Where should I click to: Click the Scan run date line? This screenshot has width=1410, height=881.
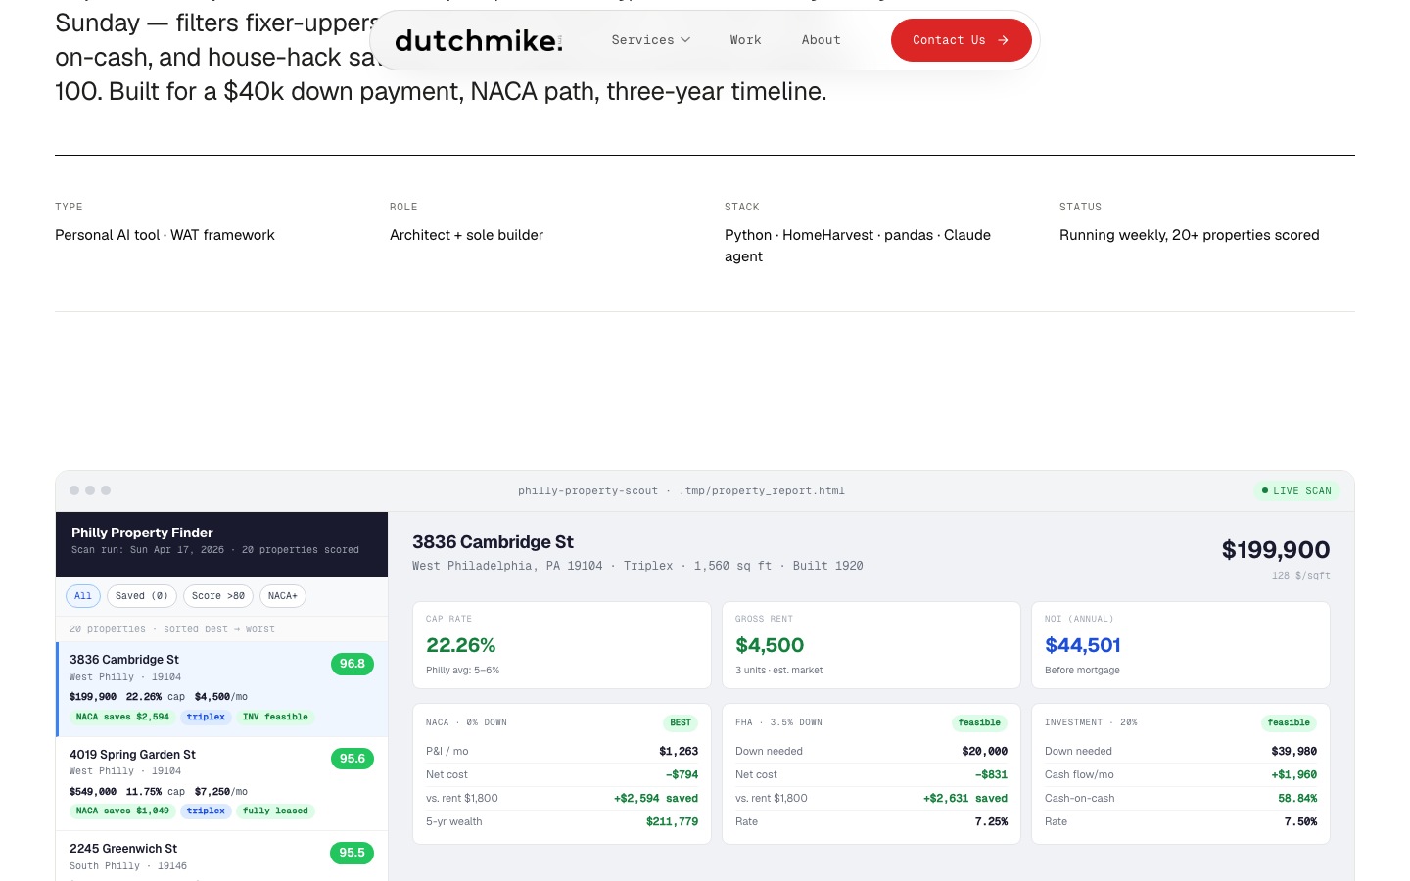coord(215,550)
